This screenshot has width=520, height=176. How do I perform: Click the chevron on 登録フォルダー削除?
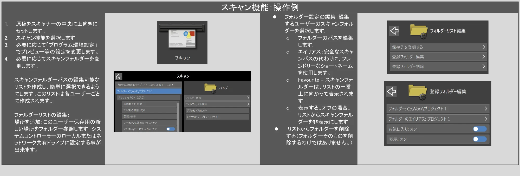(x=484, y=66)
